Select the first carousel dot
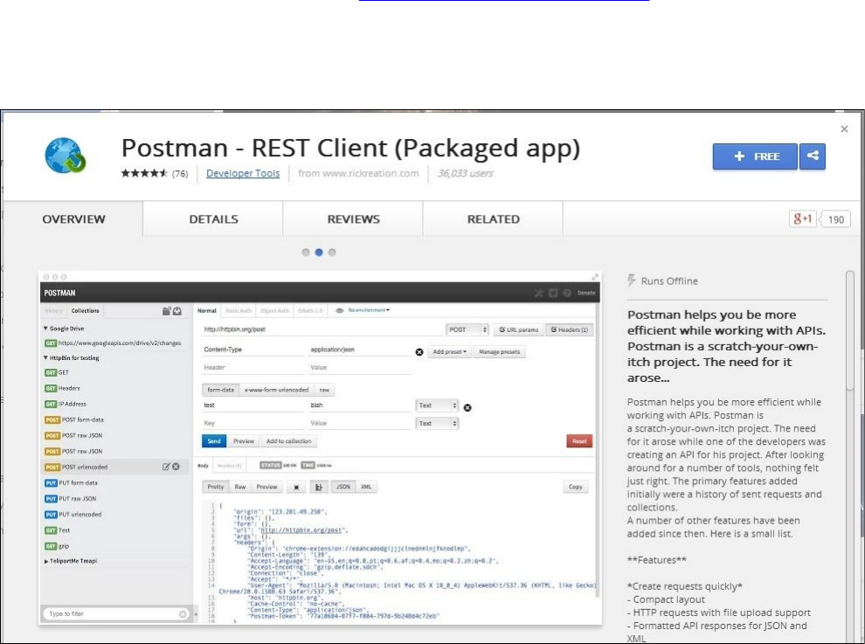Viewport: 865px width, 644px height. (306, 253)
